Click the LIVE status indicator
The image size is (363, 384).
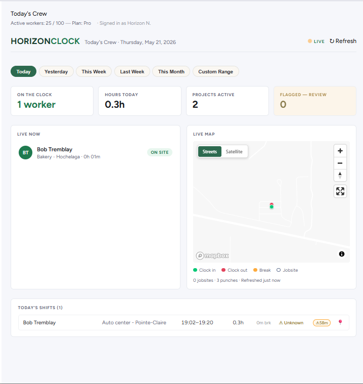(316, 41)
